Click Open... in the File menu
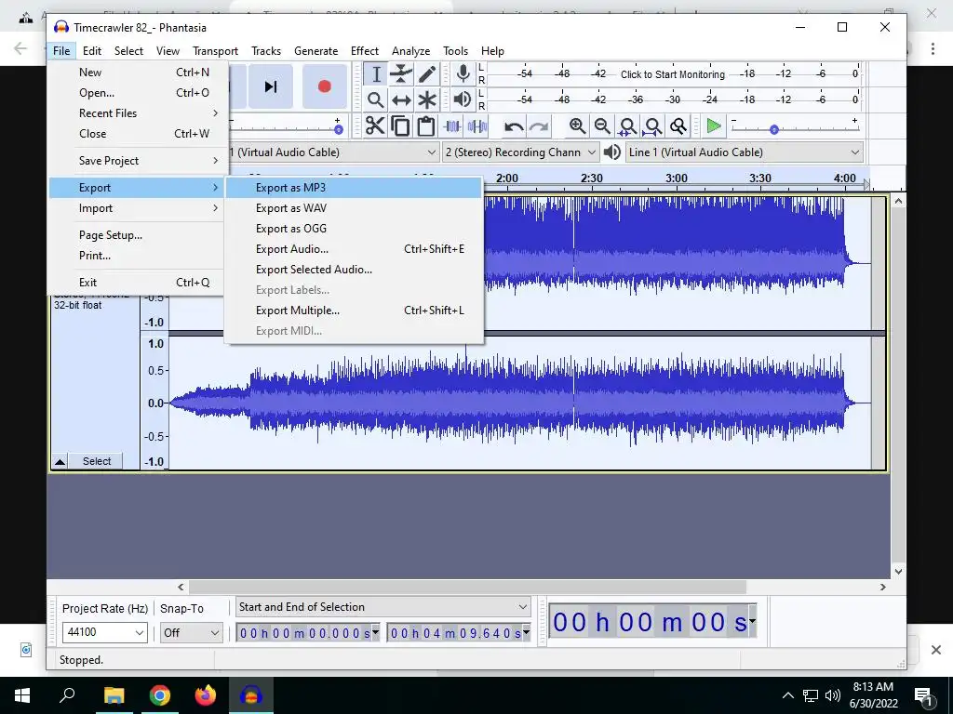Image resolution: width=953 pixels, height=714 pixels. click(140, 93)
